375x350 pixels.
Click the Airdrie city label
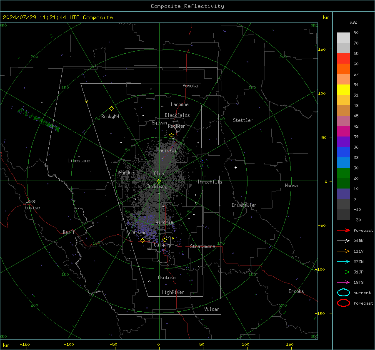pos(164,222)
